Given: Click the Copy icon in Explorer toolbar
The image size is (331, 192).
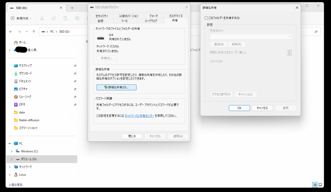Looking at the screenshot, I should point(54,18).
